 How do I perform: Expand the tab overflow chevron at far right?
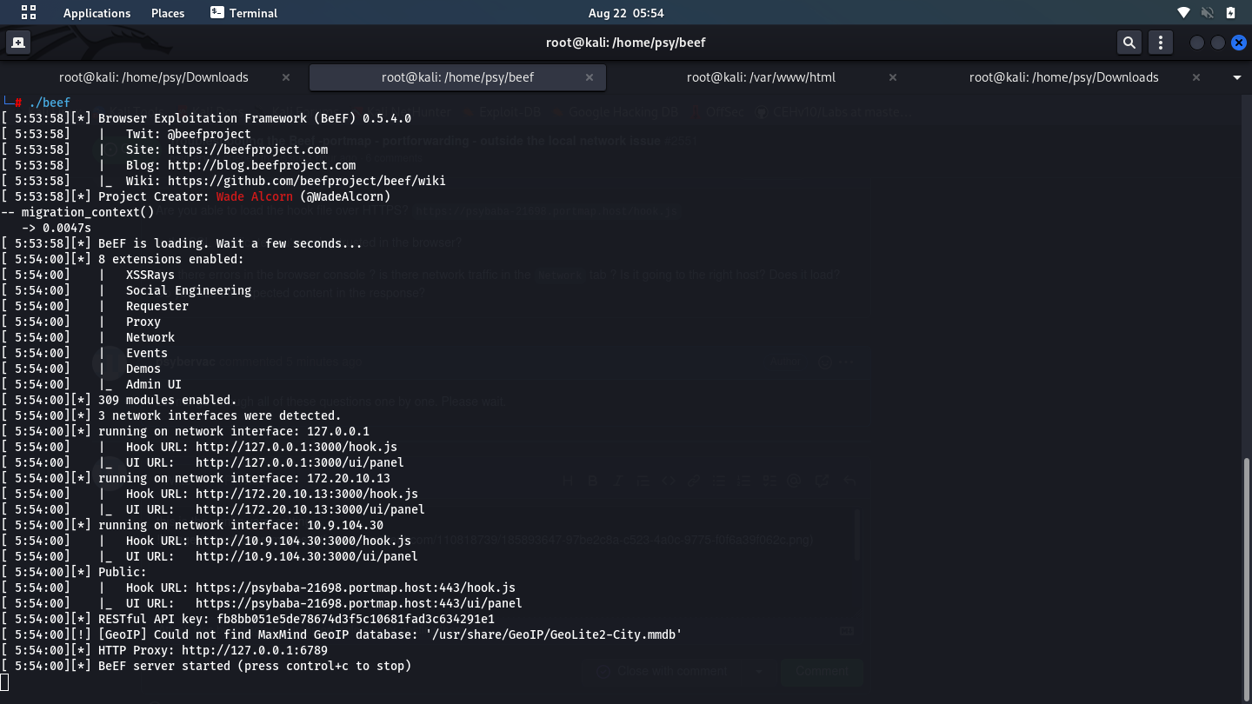[1235, 76]
